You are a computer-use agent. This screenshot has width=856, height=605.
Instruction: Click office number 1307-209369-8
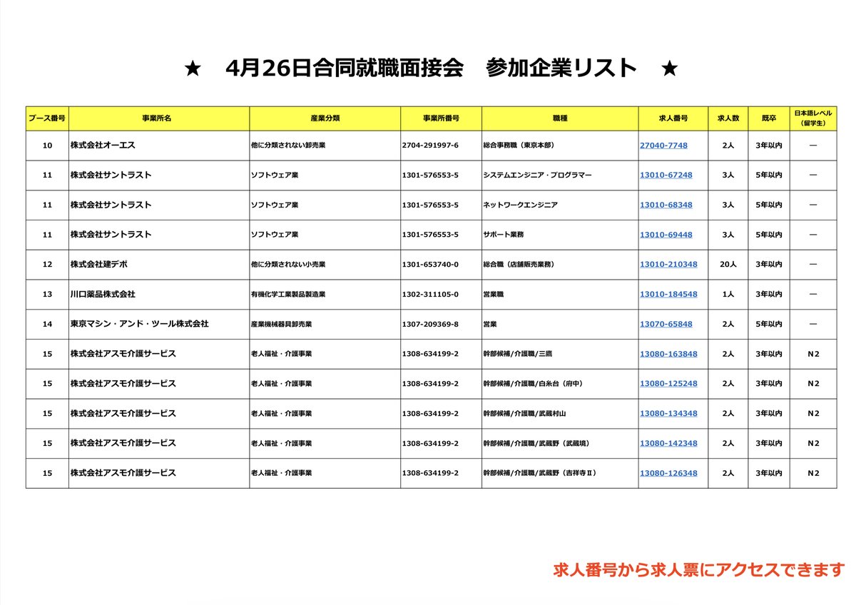click(x=430, y=325)
